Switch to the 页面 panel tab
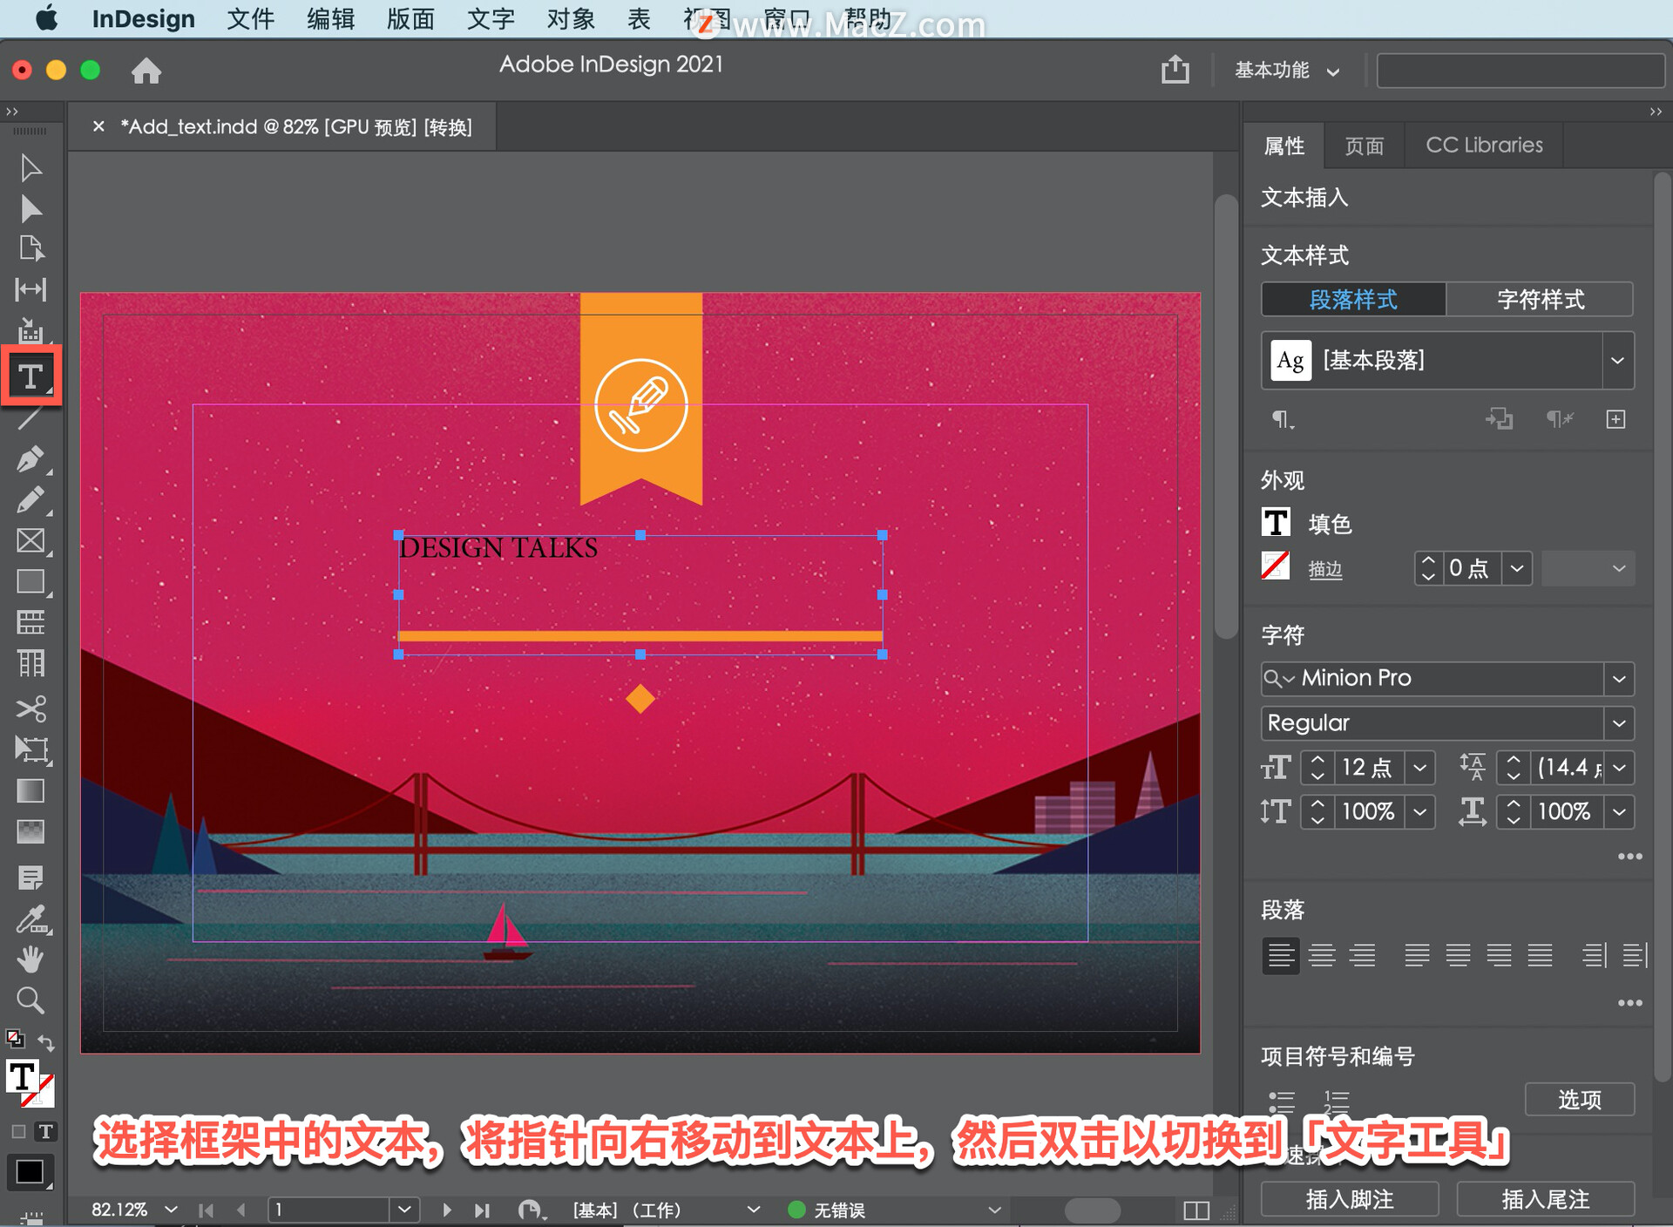This screenshot has height=1227, width=1673. click(x=1364, y=146)
